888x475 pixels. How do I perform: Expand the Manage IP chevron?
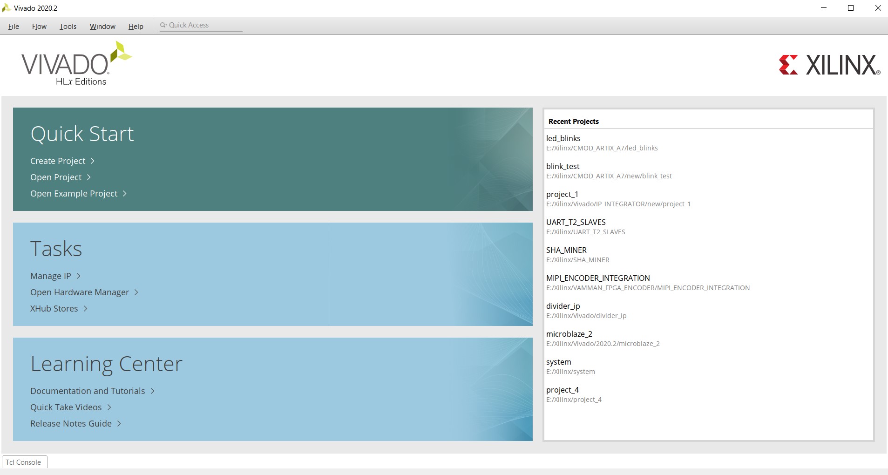[78, 276]
